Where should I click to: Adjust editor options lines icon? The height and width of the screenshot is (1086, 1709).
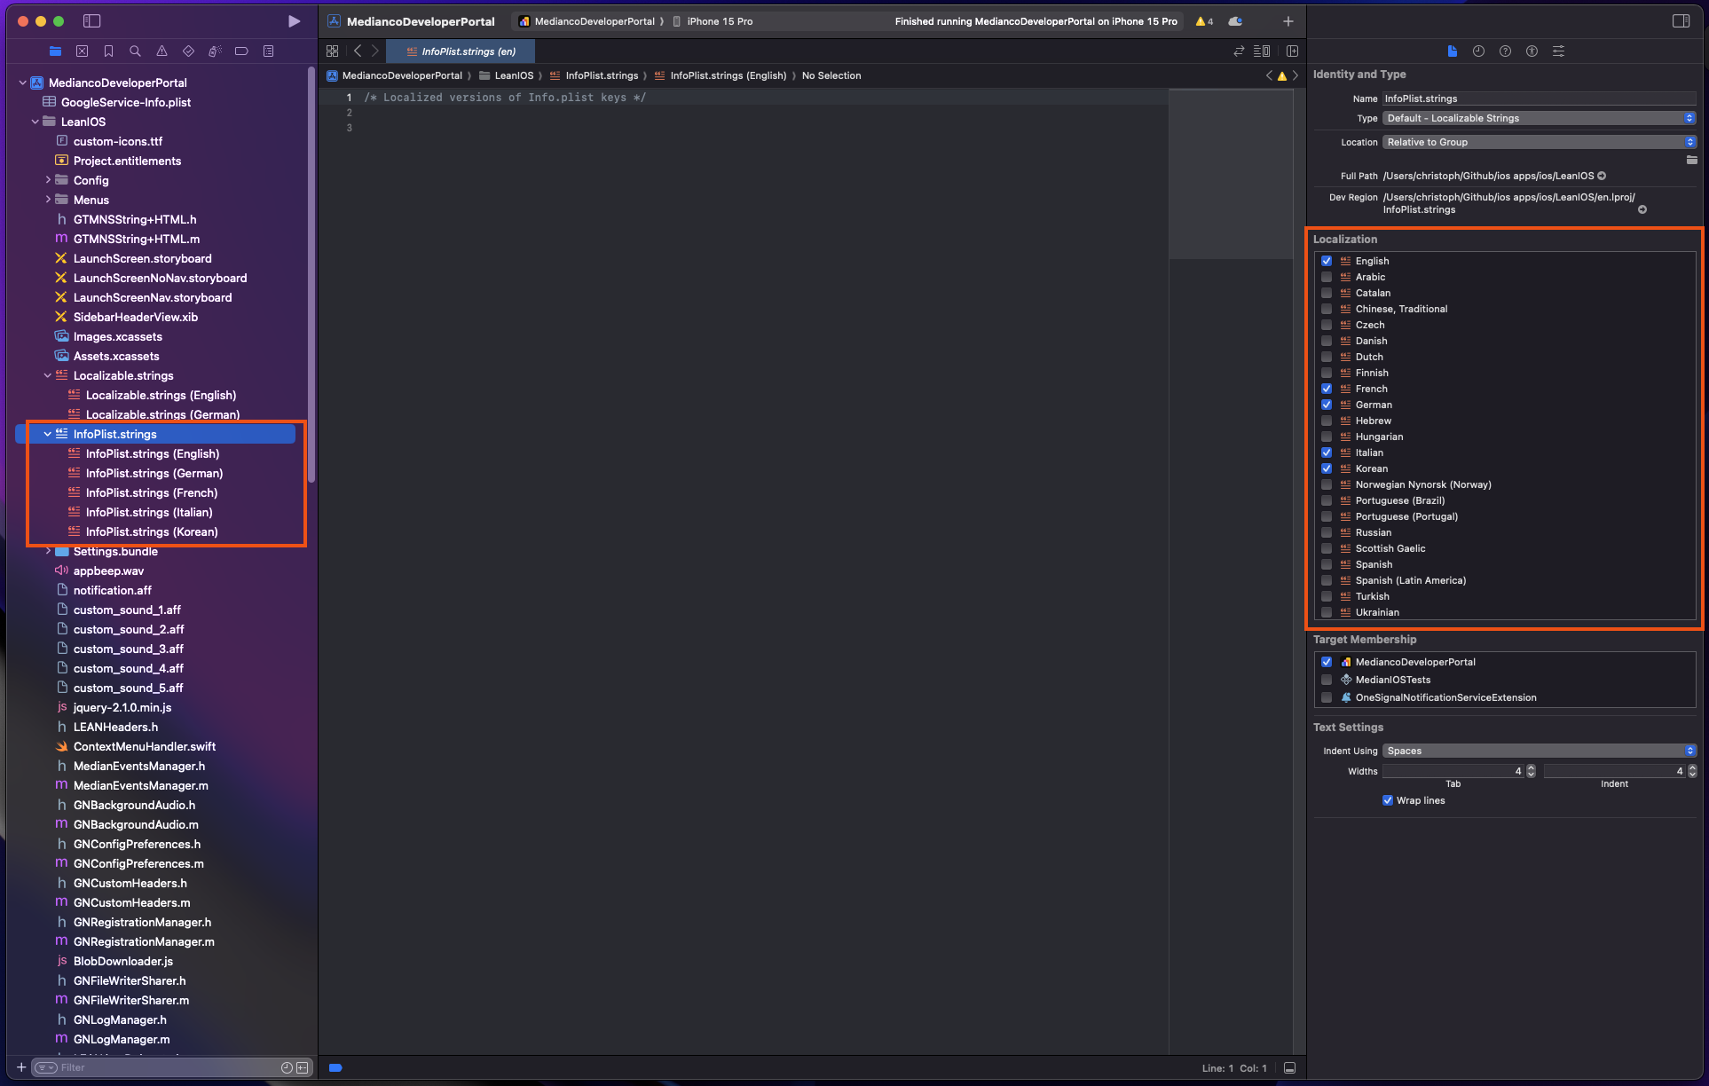(1262, 51)
